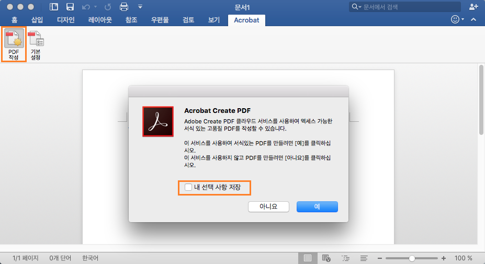Open the quick access toolbar customize arrow
Viewport: 485px width, 264px height.
point(140,6)
